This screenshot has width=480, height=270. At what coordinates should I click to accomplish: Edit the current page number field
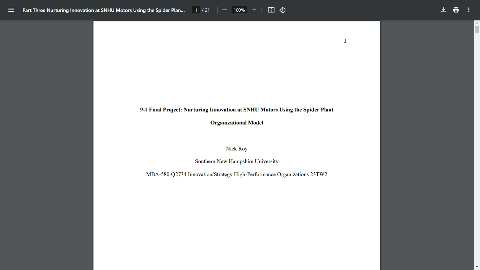[196, 10]
